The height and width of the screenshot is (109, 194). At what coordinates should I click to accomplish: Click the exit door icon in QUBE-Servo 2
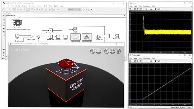click(x=118, y=51)
